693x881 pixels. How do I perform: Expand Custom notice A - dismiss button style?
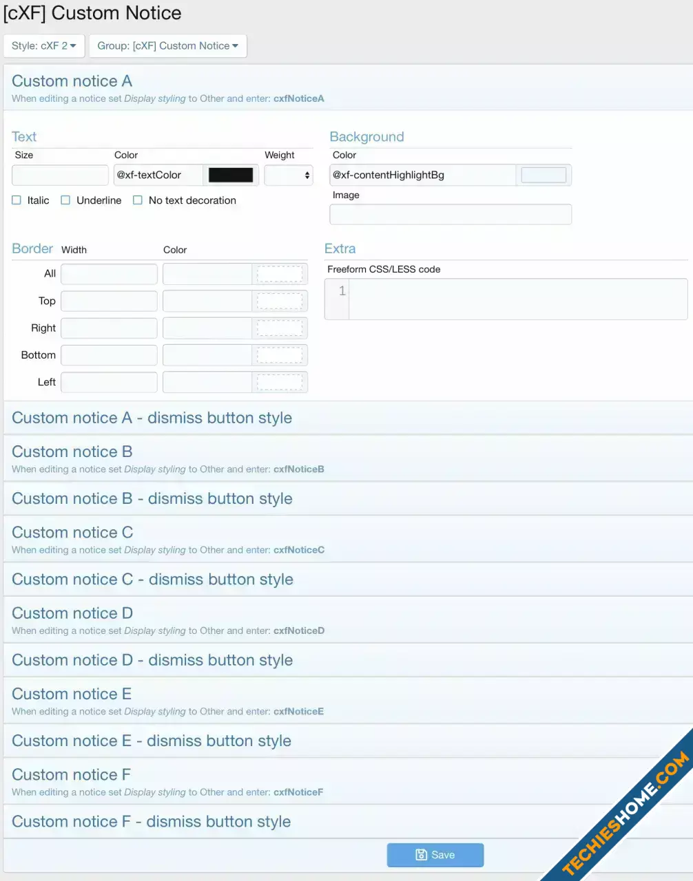(x=348, y=418)
